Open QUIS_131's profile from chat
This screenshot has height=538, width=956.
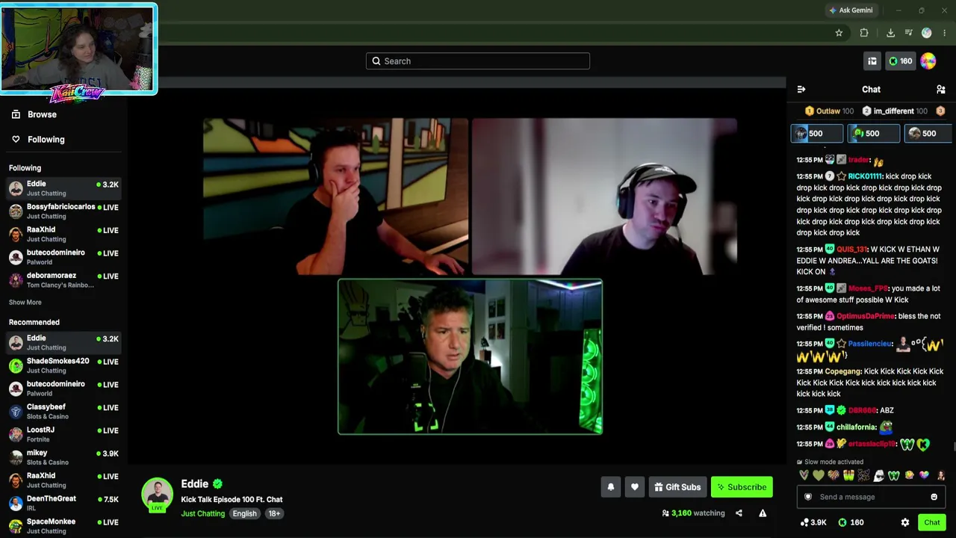point(851,250)
